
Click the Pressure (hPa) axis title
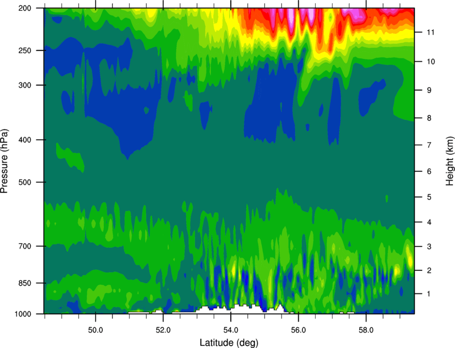coord(4,161)
